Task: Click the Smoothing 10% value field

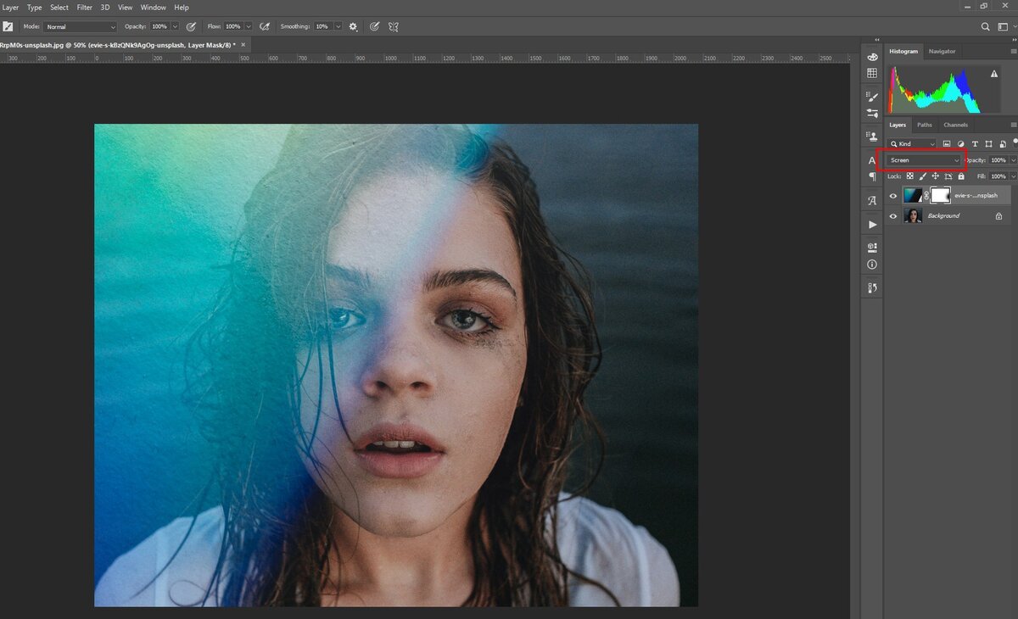Action: coord(323,27)
